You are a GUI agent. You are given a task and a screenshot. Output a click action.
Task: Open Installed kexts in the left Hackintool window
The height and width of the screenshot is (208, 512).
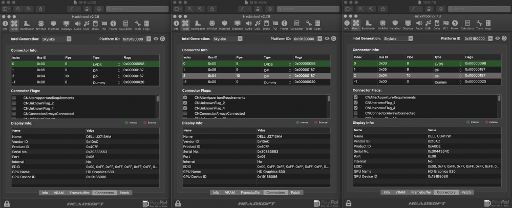click(x=53, y=25)
